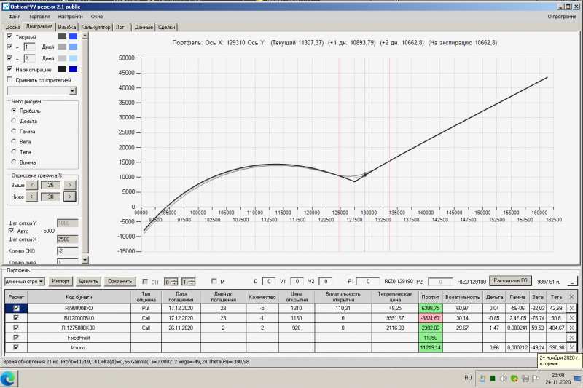583x388 pixels.
Task: Collapse the portfolio panel with underscore button
Action: 572,282
